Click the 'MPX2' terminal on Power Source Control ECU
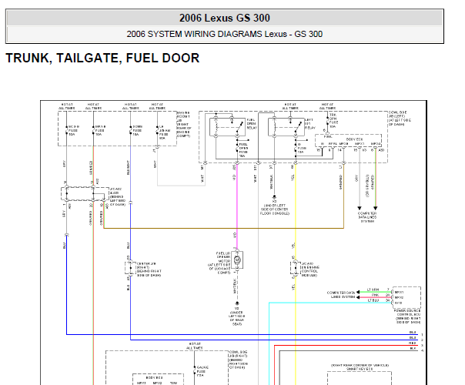465x385 pixels. (399, 297)
